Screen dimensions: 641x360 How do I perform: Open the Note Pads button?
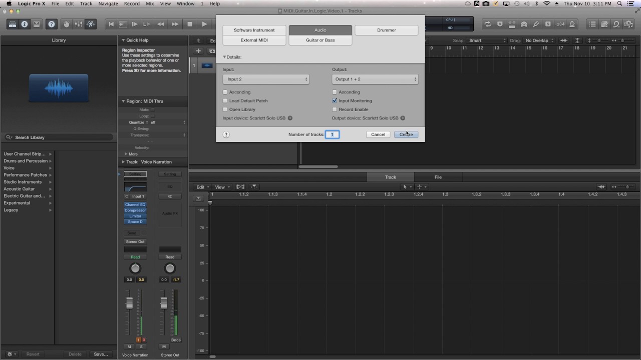[x=604, y=24]
